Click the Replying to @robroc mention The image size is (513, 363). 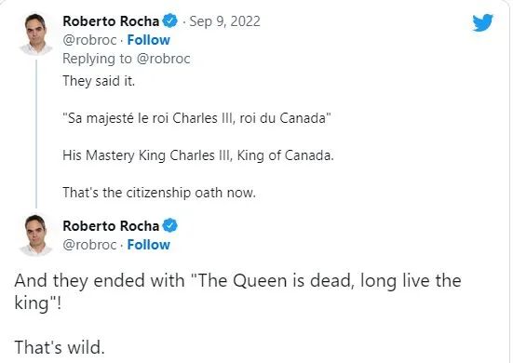127,59
